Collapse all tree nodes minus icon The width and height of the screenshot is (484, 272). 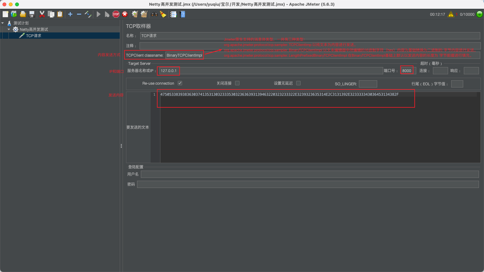point(79,14)
